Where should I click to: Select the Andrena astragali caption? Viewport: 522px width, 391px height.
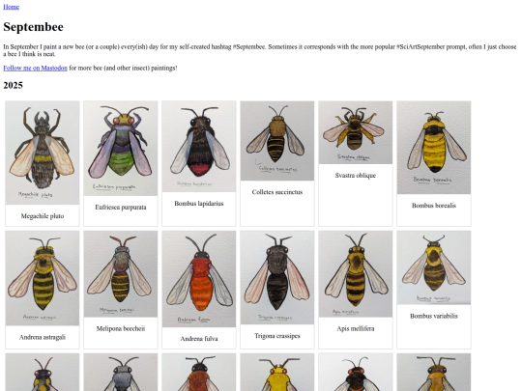click(x=43, y=337)
